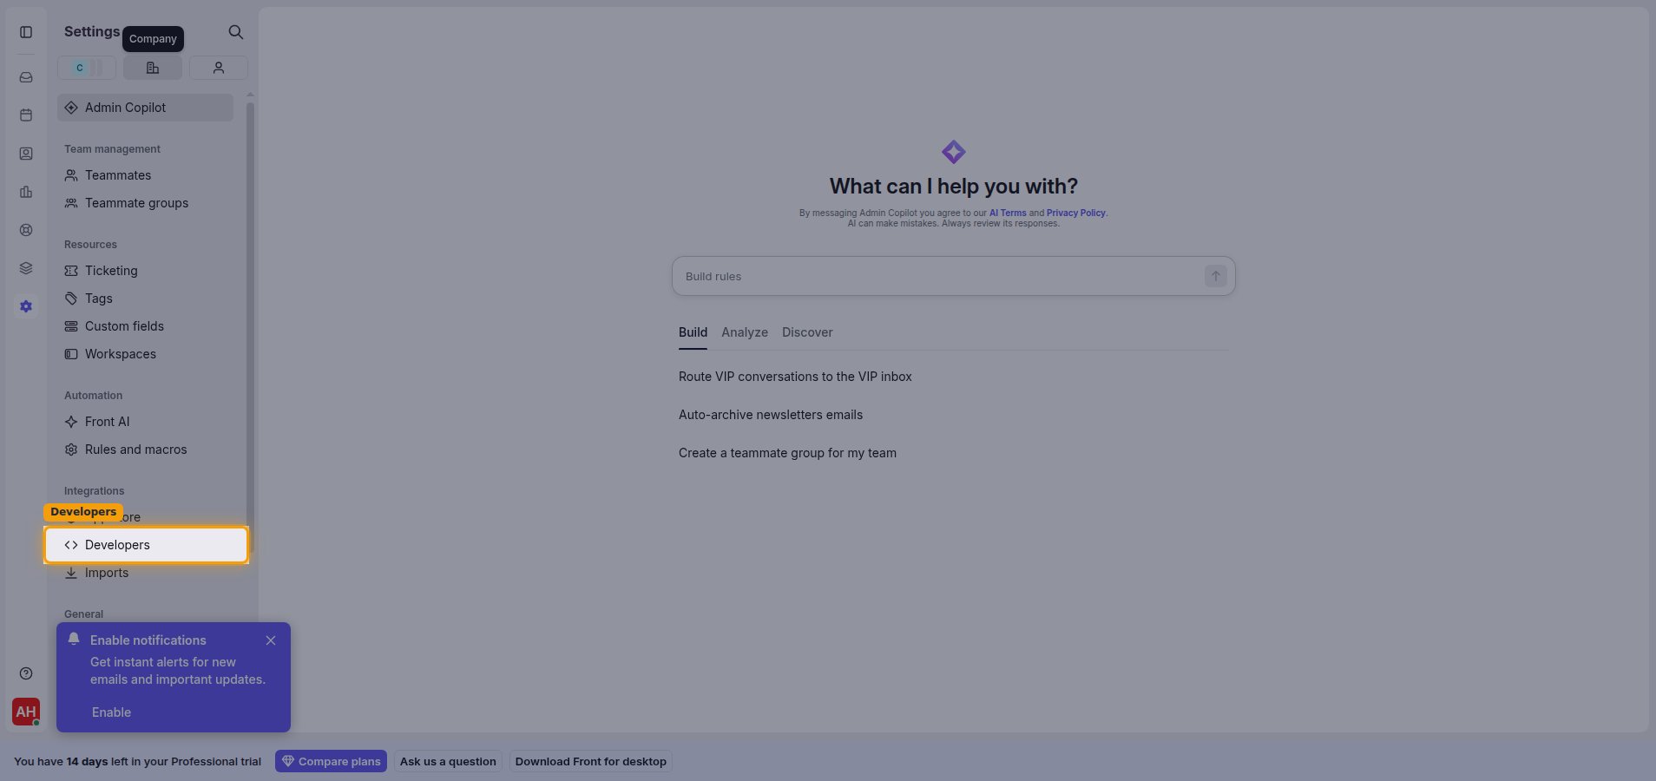Screen dimensions: 1656x781
Task: Open the Inbox icon in left rail
Action: tap(26, 77)
